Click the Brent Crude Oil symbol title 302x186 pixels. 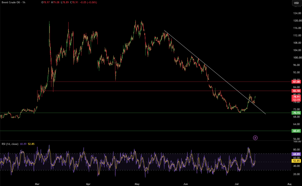10,3
